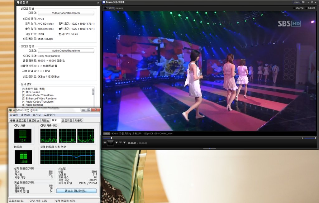
Task: Toggle the 채팅/댓글 panel option
Action: [298, 8]
